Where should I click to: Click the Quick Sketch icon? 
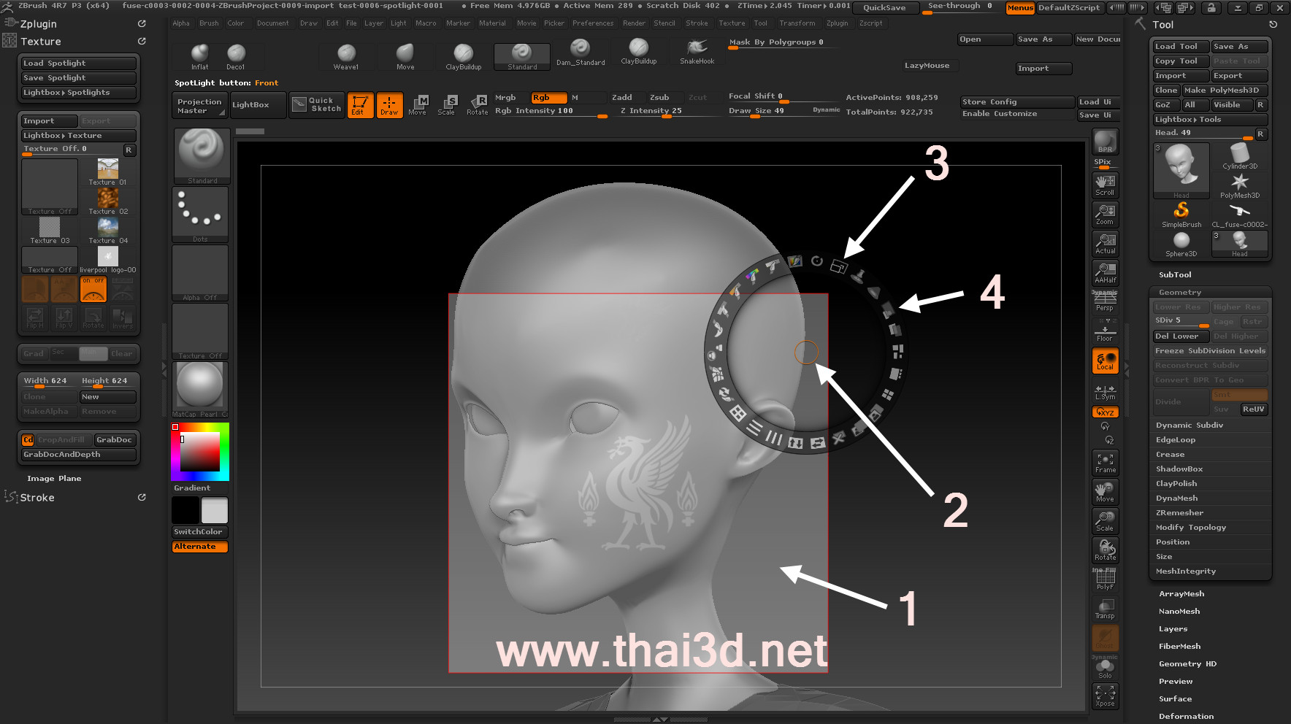(x=317, y=105)
